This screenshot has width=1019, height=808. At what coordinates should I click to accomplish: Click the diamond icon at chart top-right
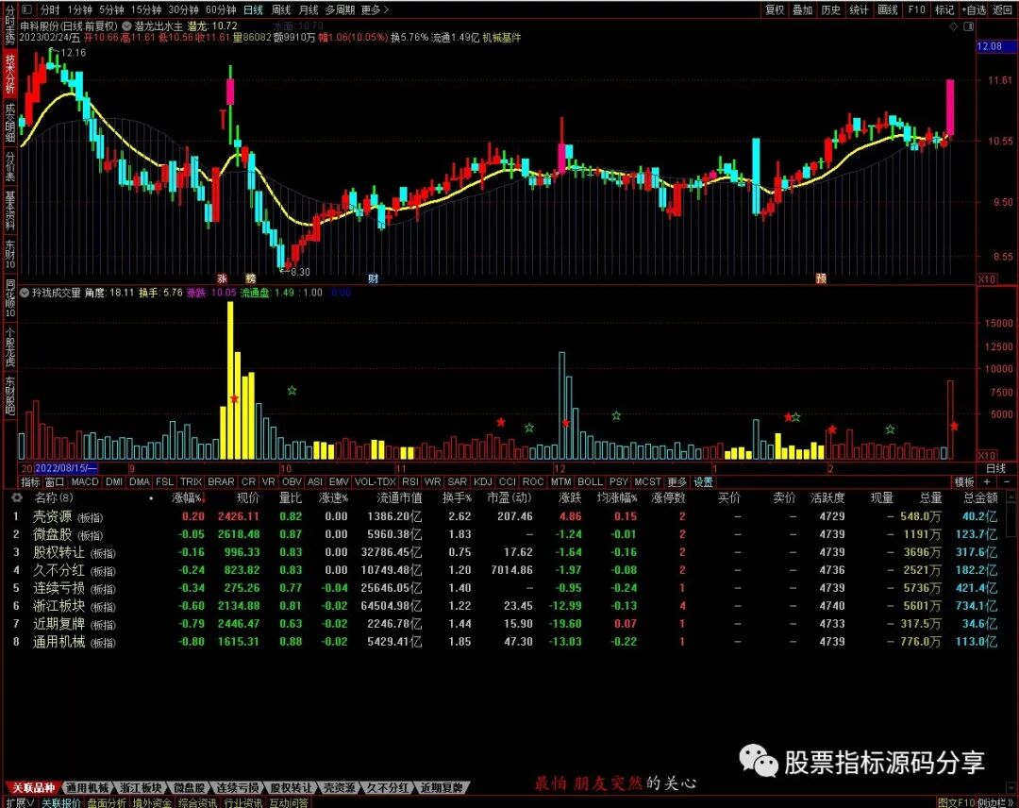point(954,26)
